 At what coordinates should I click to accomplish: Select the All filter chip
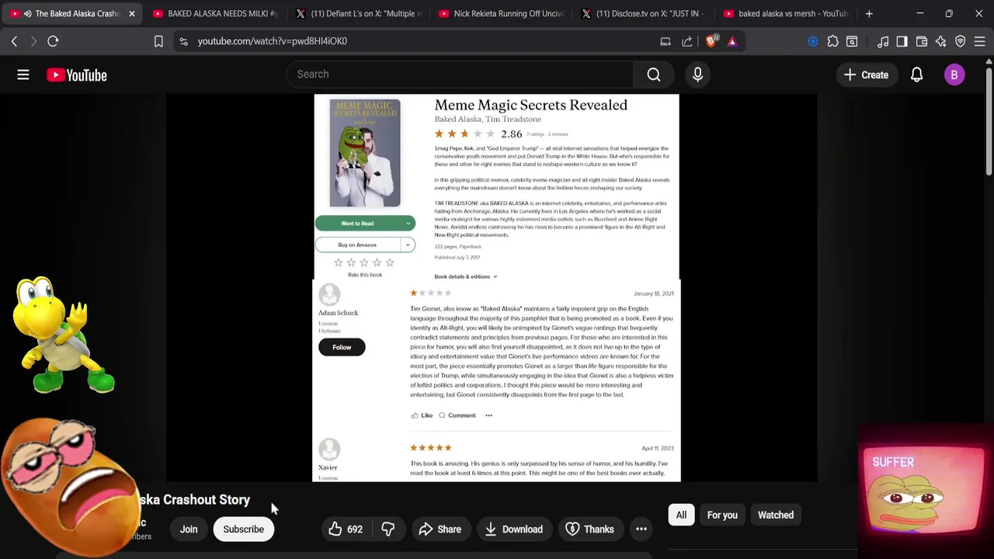coord(681,516)
